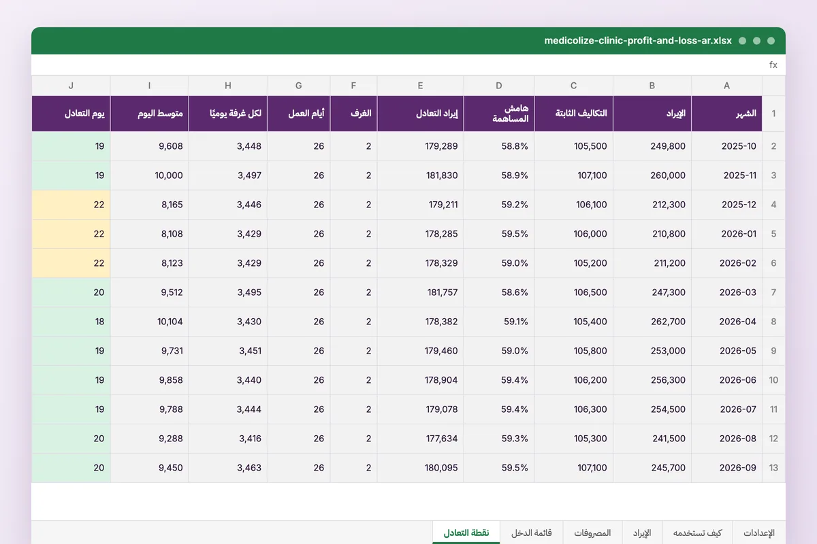The height and width of the screenshot is (544, 817).
Task: Select break-even day cell 18
Action: click(x=71, y=322)
